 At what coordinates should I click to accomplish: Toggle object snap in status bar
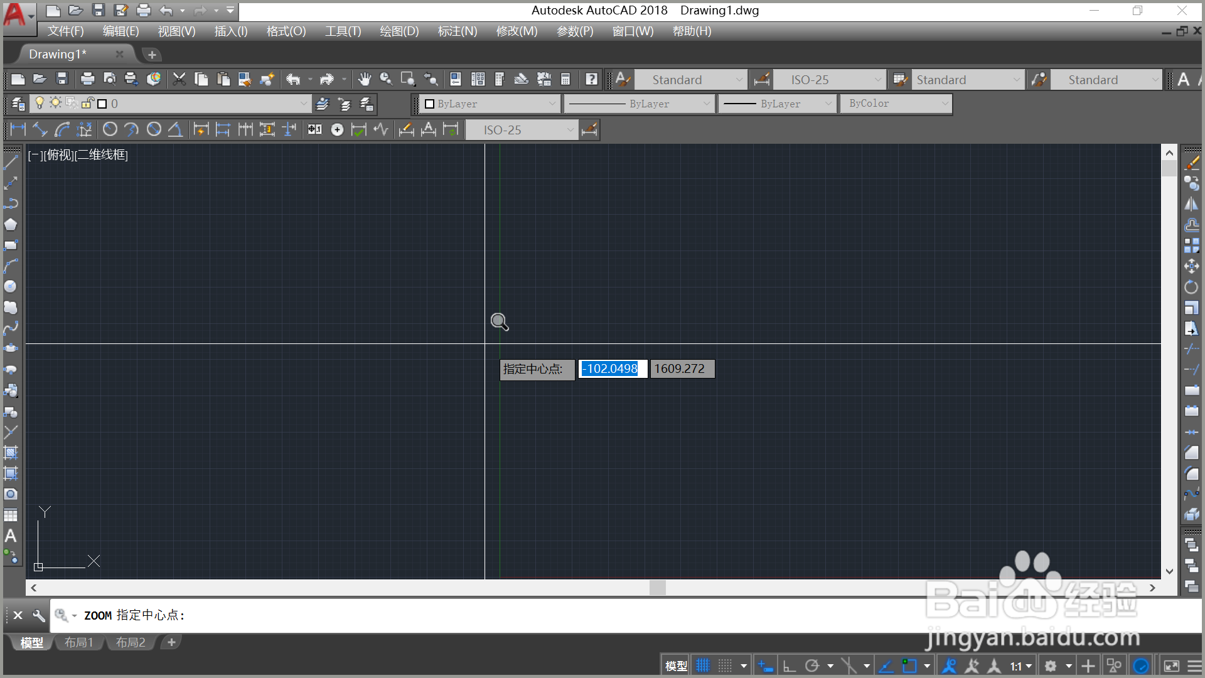pyautogui.click(x=909, y=665)
